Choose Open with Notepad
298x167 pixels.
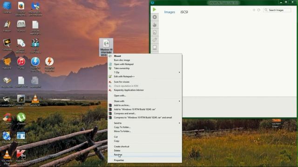coord(145,64)
